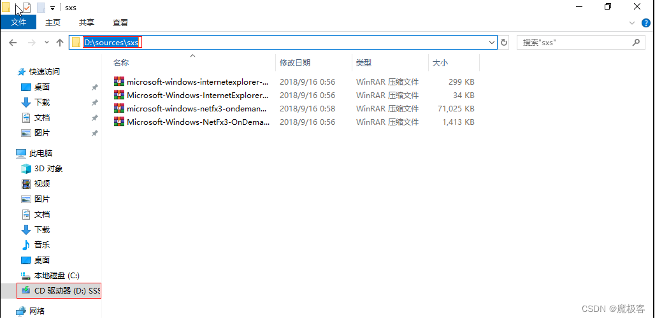Switch to the 共享 ribbon tab
Viewport: 655px width, 319px height.
coord(87,22)
